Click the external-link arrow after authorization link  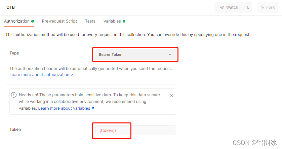click(x=72, y=75)
